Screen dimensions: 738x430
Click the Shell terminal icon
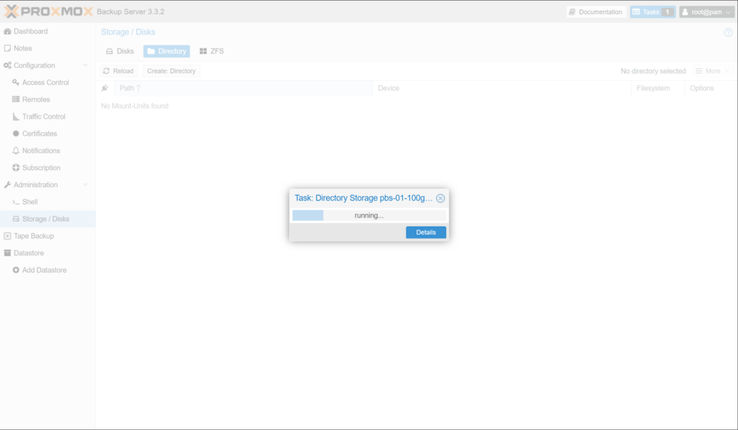(x=16, y=202)
